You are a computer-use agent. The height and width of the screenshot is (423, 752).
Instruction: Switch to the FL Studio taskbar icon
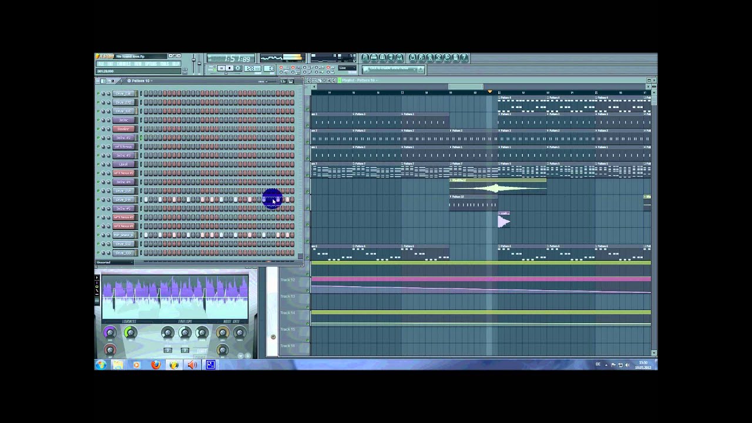point(174,365)
